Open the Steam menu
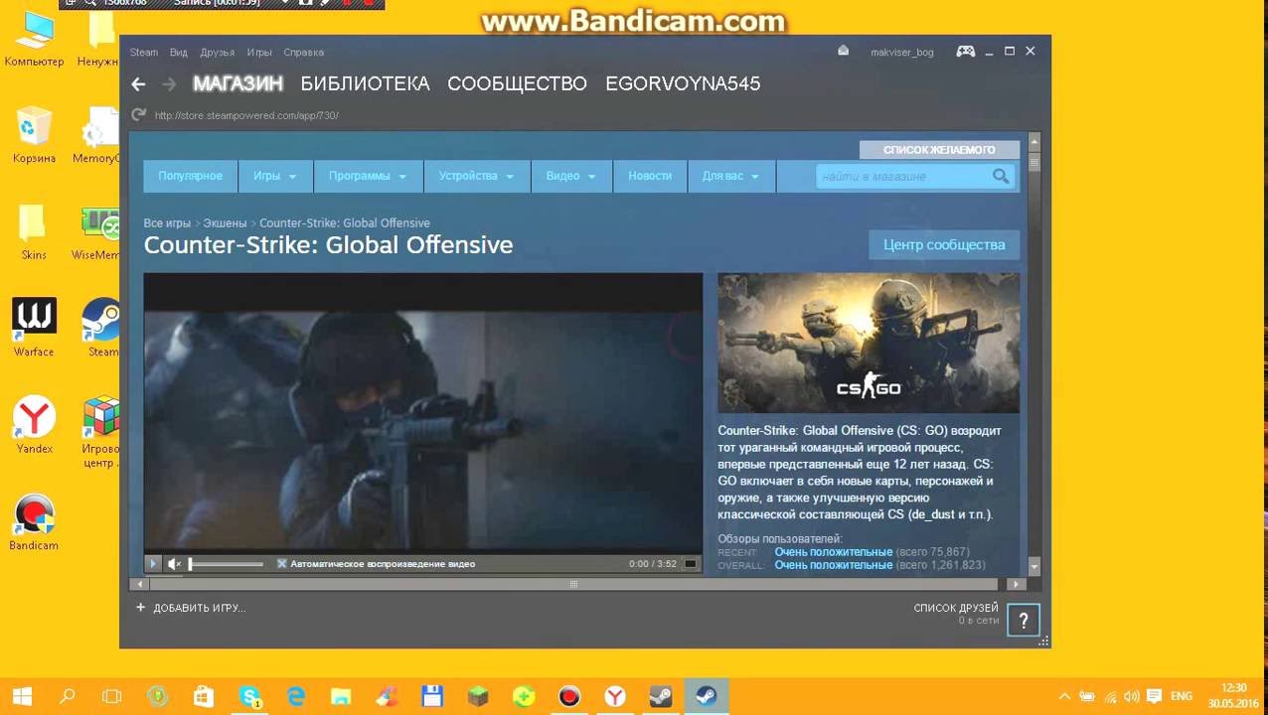Screen dimensions: 1268x715 pos(144,52)
